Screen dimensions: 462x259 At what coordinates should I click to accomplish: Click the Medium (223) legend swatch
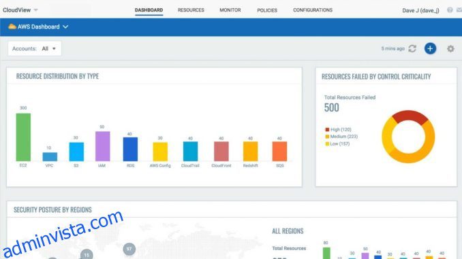pyautogui.click(x=327, y=137)
